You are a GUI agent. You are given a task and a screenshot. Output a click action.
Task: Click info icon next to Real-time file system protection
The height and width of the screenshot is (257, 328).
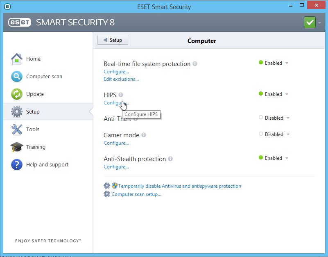coord(195,64)
